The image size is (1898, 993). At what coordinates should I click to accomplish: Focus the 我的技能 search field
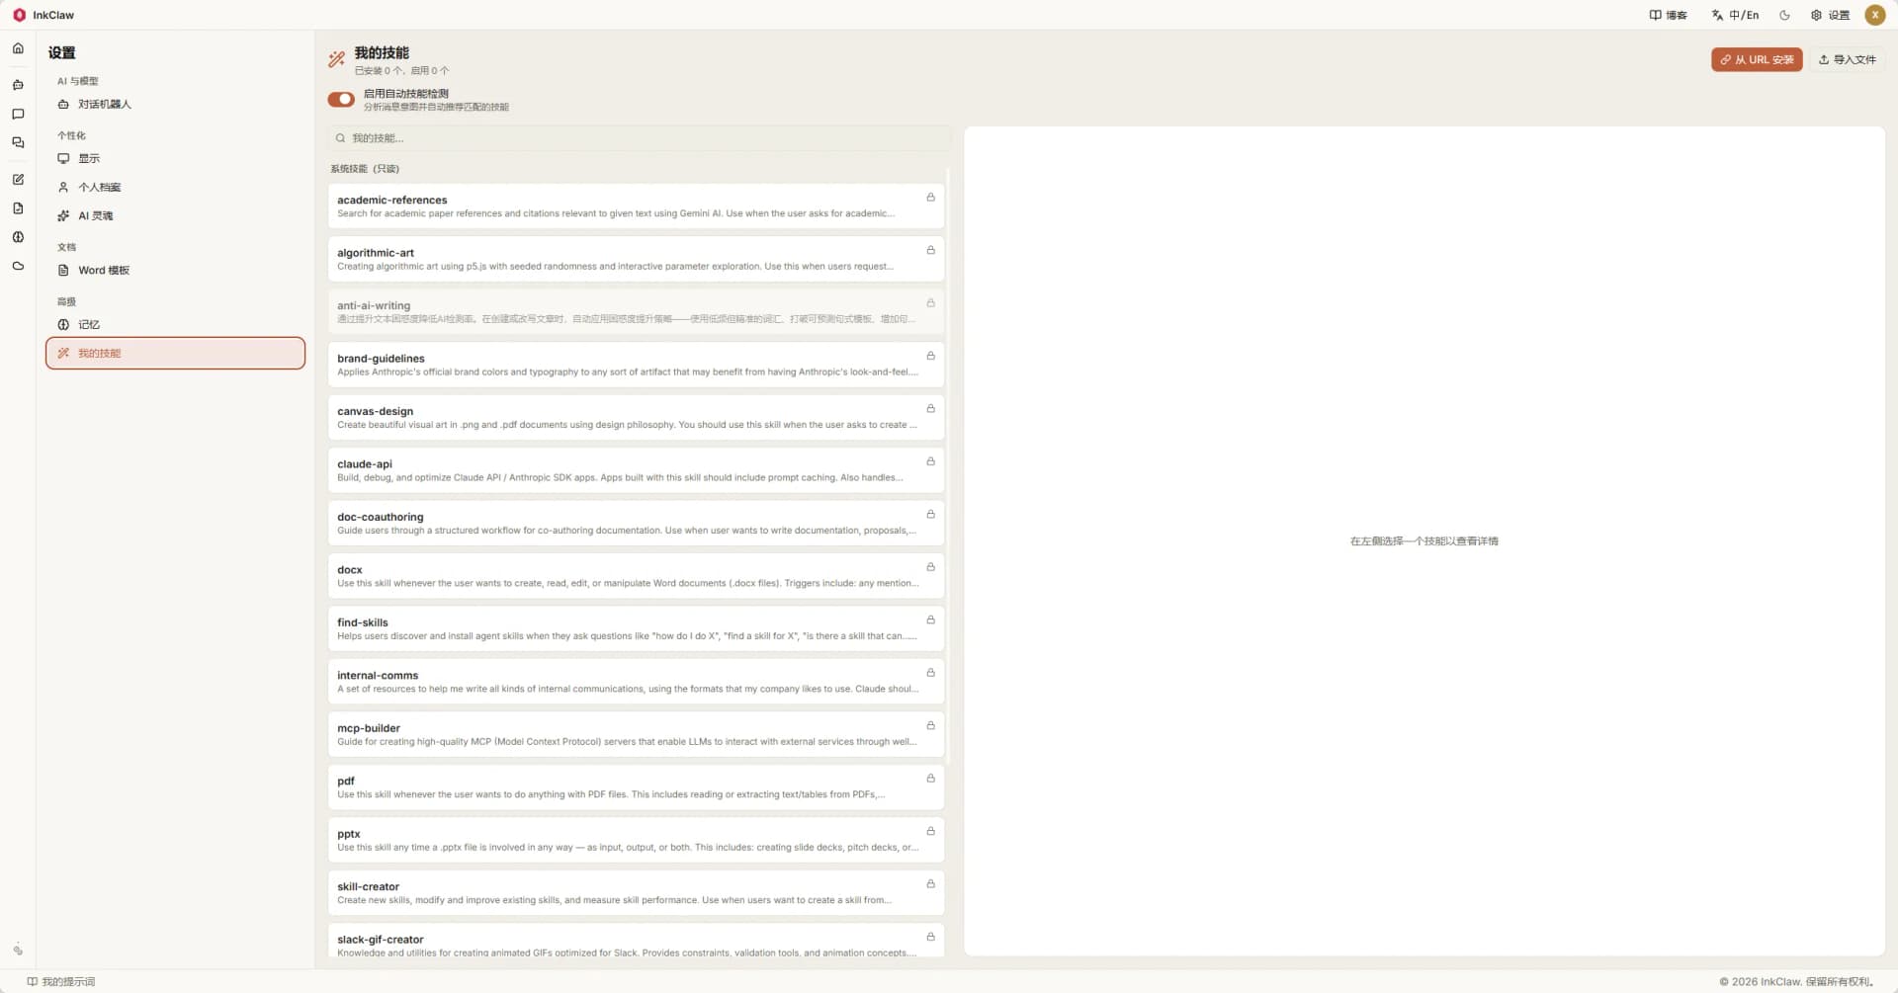[639, 138]
